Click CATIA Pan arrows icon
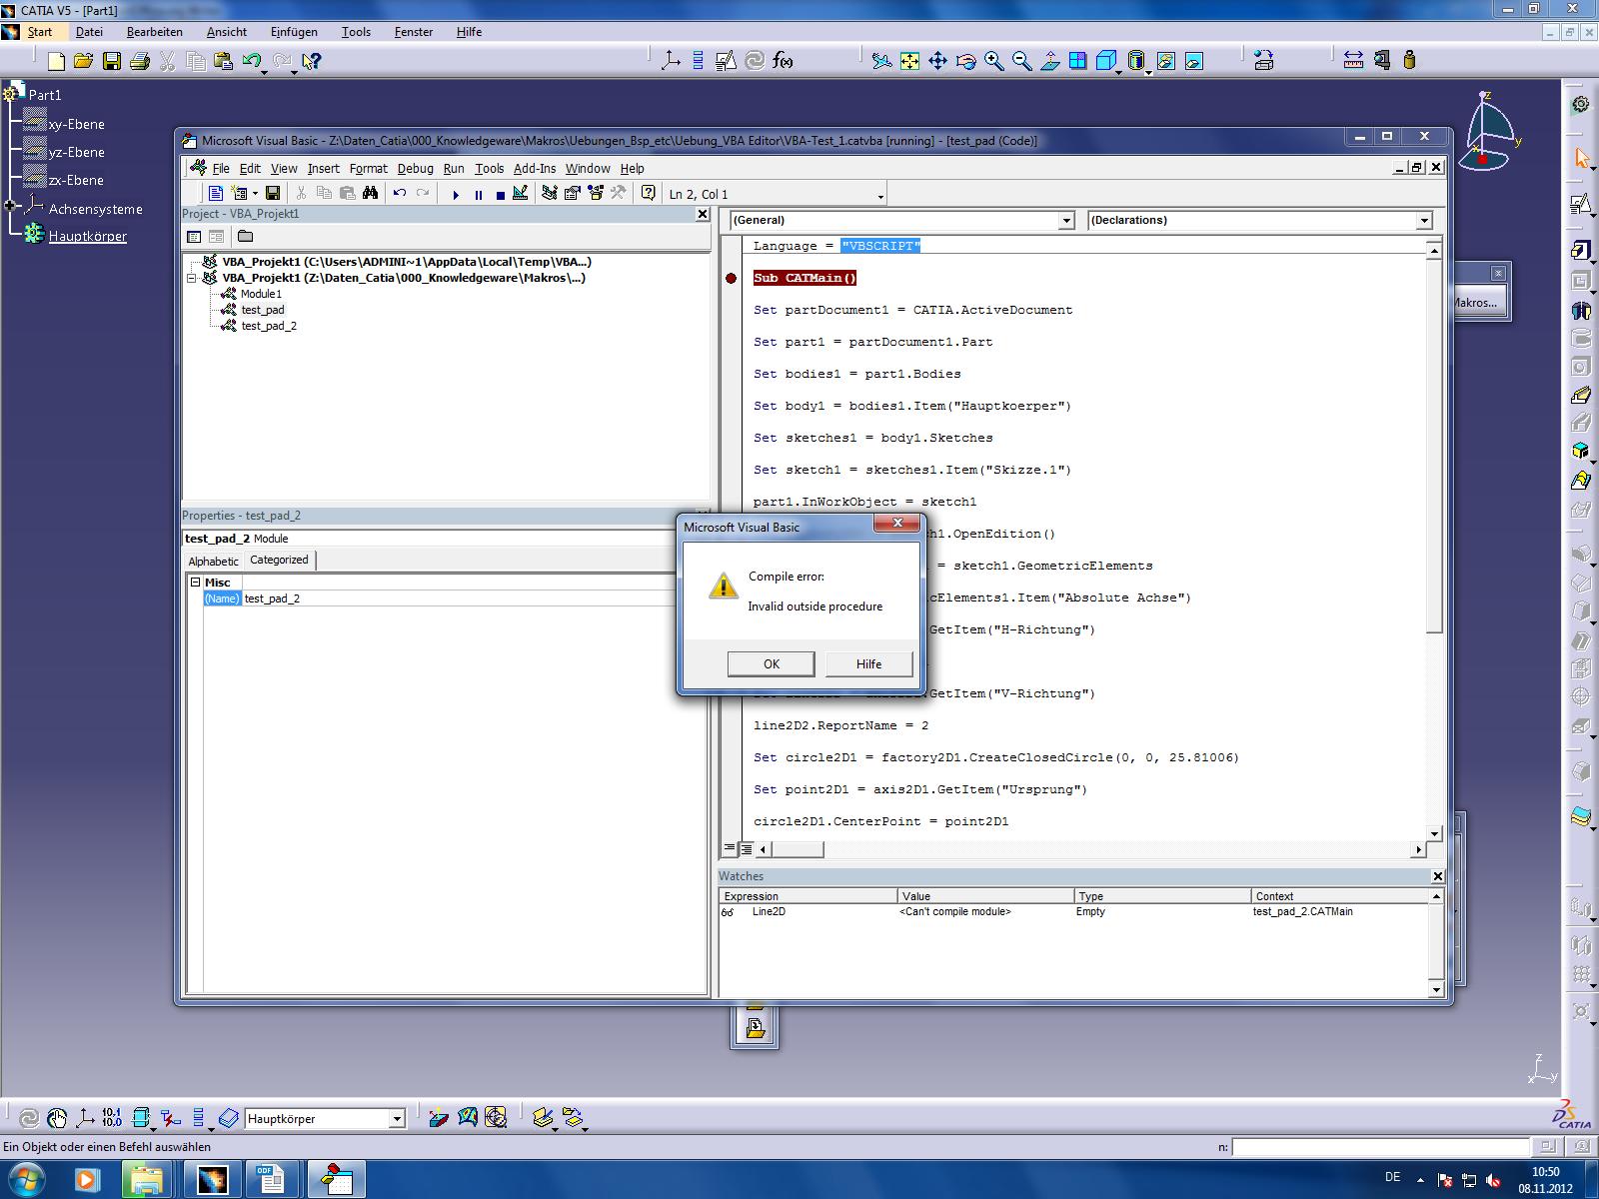1599x1199 pixels. [x=937, y=61]
